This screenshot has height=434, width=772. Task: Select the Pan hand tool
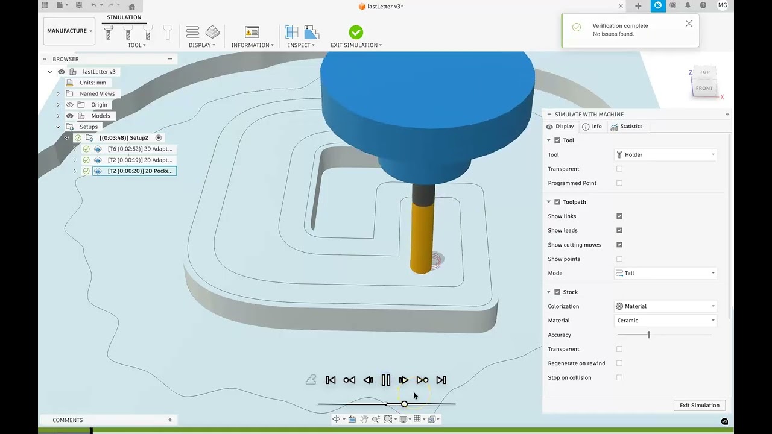coord(364,419)
